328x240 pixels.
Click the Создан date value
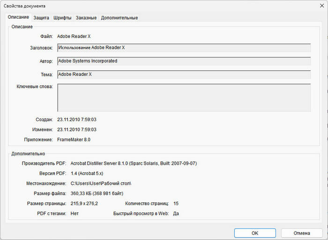[77, 120]
